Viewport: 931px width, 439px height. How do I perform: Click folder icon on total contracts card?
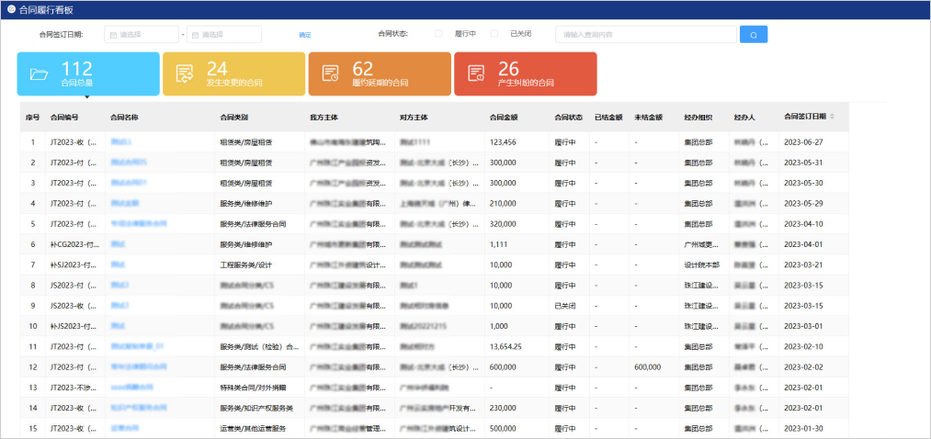point(40,74)
